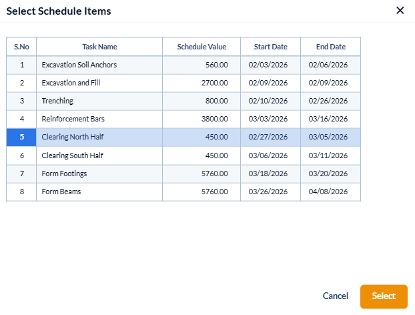Image resolution: width=415 pixels, height=315 pixels.
Task: Choose the Trenching task row
Action: point(57,101)
